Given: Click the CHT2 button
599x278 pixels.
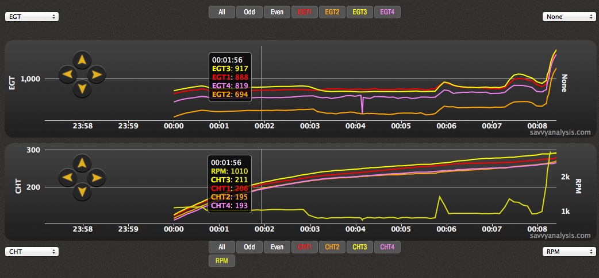Looking at the screenshot, I should coord(332,247).
